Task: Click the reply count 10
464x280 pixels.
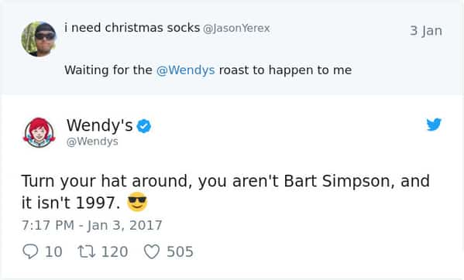Action: tap(53, 252)
